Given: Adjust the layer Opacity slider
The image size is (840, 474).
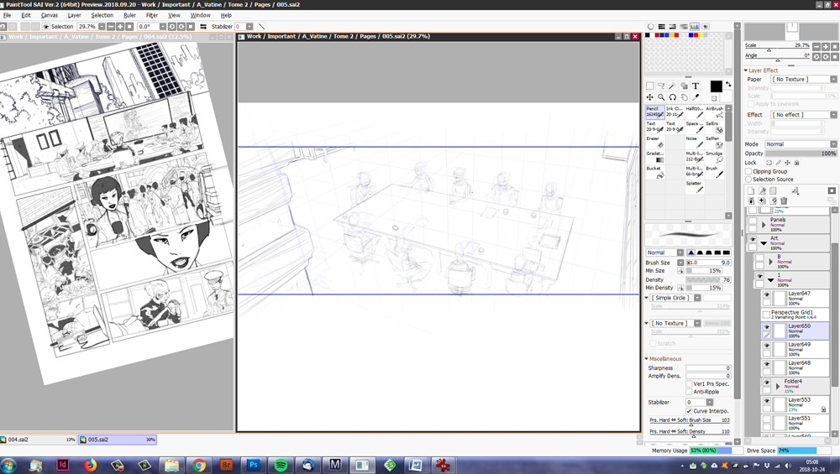Looking at the screenshot, I should (x=801, y=154).
